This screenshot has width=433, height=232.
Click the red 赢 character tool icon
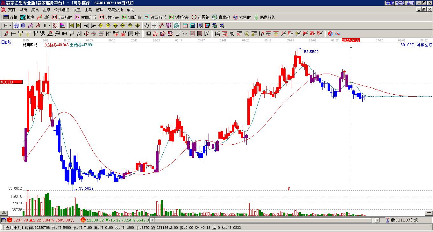pyautogui.click(x=123, y=34)
